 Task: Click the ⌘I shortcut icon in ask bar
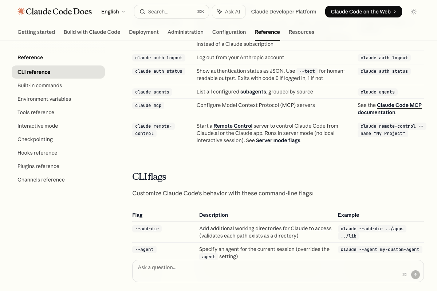pyautogui.click(x=405, y=275)
